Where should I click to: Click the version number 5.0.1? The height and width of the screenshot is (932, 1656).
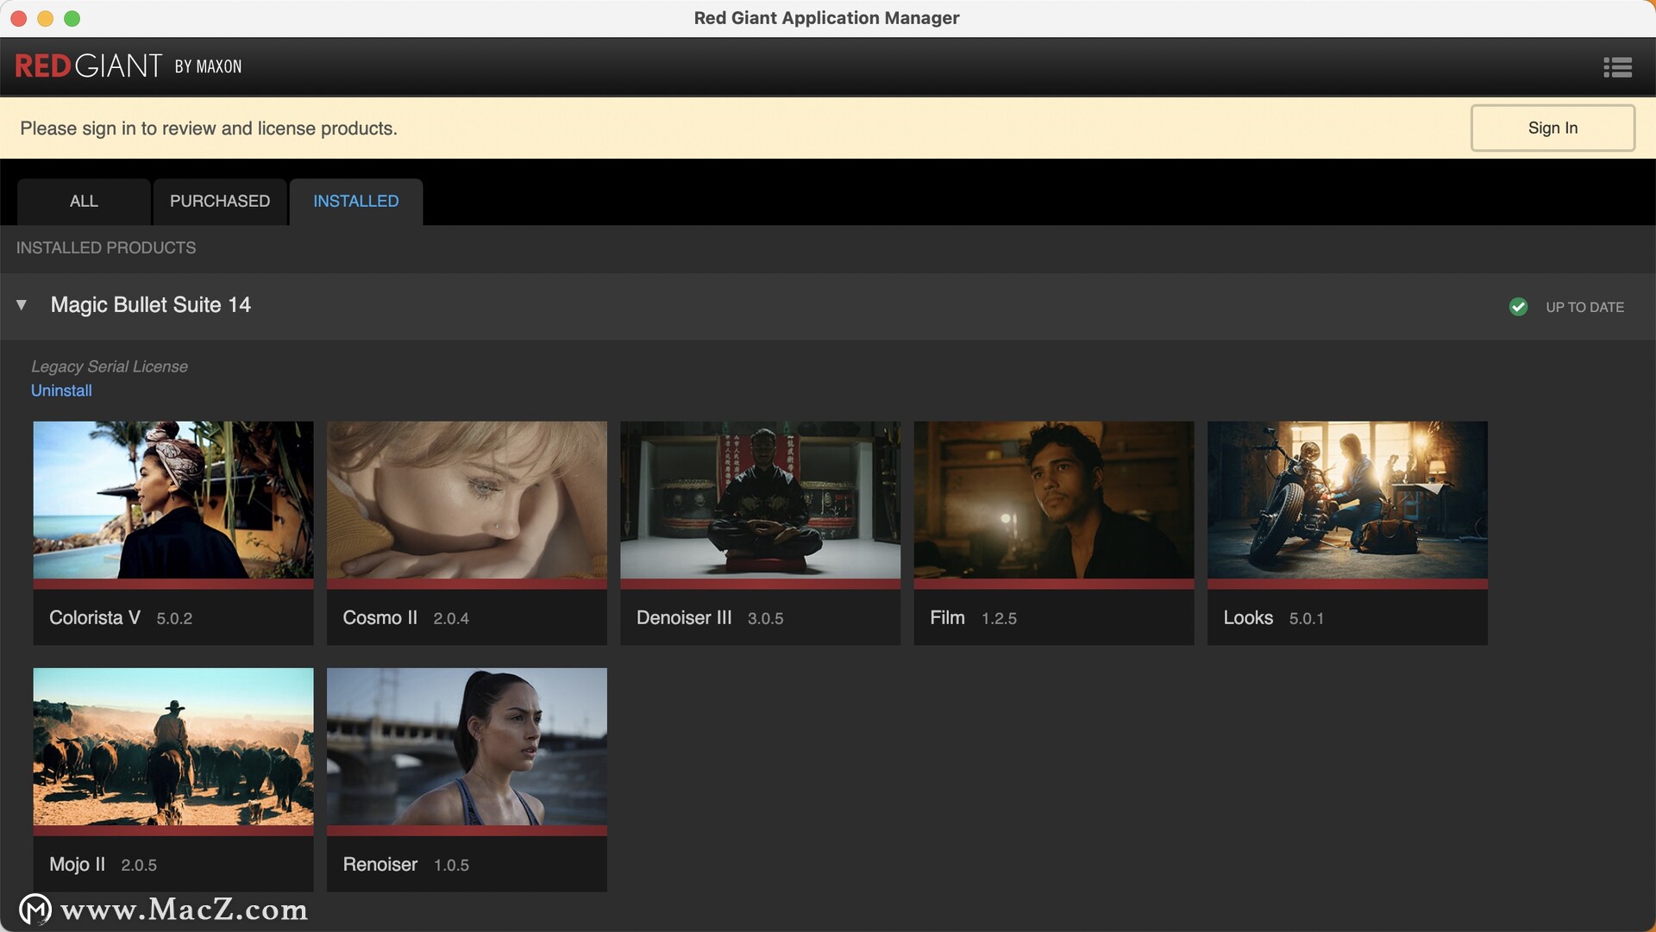[1306, 619]
